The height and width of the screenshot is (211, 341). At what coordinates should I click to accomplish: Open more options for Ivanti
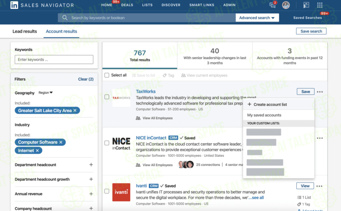tap(319, 186)
